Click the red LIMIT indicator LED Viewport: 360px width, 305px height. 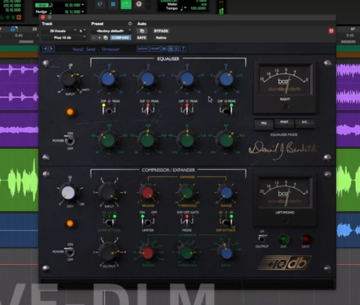pyautogui.click(x=306, y=239)
